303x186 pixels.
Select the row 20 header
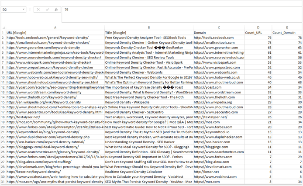[3, 127]
